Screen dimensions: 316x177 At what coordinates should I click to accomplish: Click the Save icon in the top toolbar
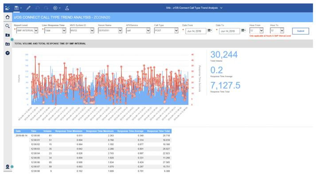point(16,8)
